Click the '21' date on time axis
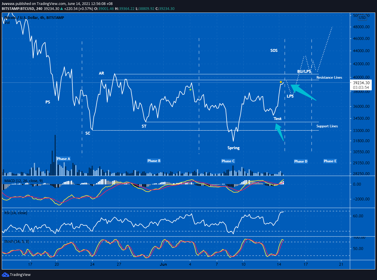 [341, 264]
